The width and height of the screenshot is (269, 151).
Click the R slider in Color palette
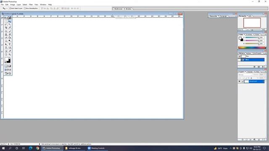(x=252, y=37)
